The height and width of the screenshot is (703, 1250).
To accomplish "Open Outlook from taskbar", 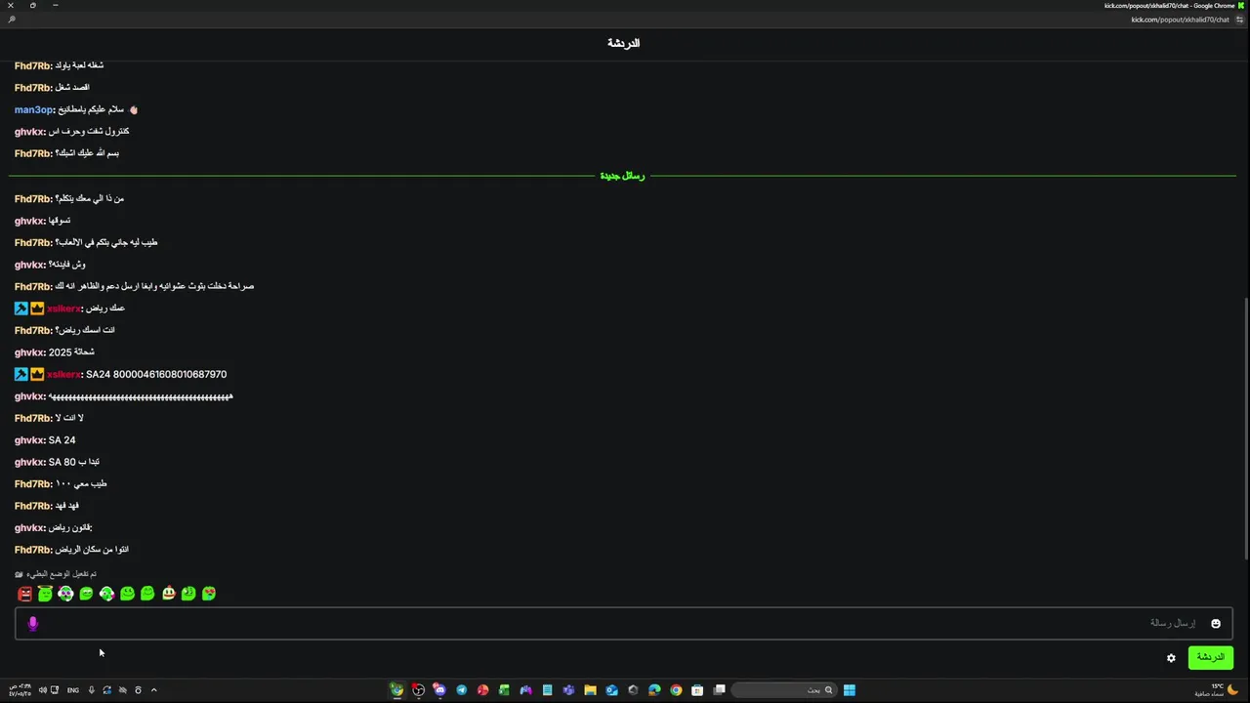I will pyautogui.click(x=611, y=690).
